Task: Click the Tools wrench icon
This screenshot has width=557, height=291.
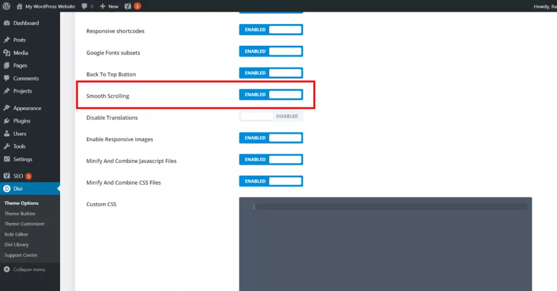Action: (7, 146)
